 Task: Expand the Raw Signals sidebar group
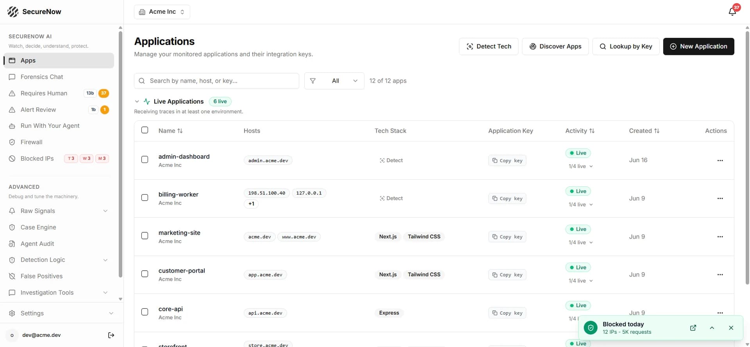coord(59,211)
